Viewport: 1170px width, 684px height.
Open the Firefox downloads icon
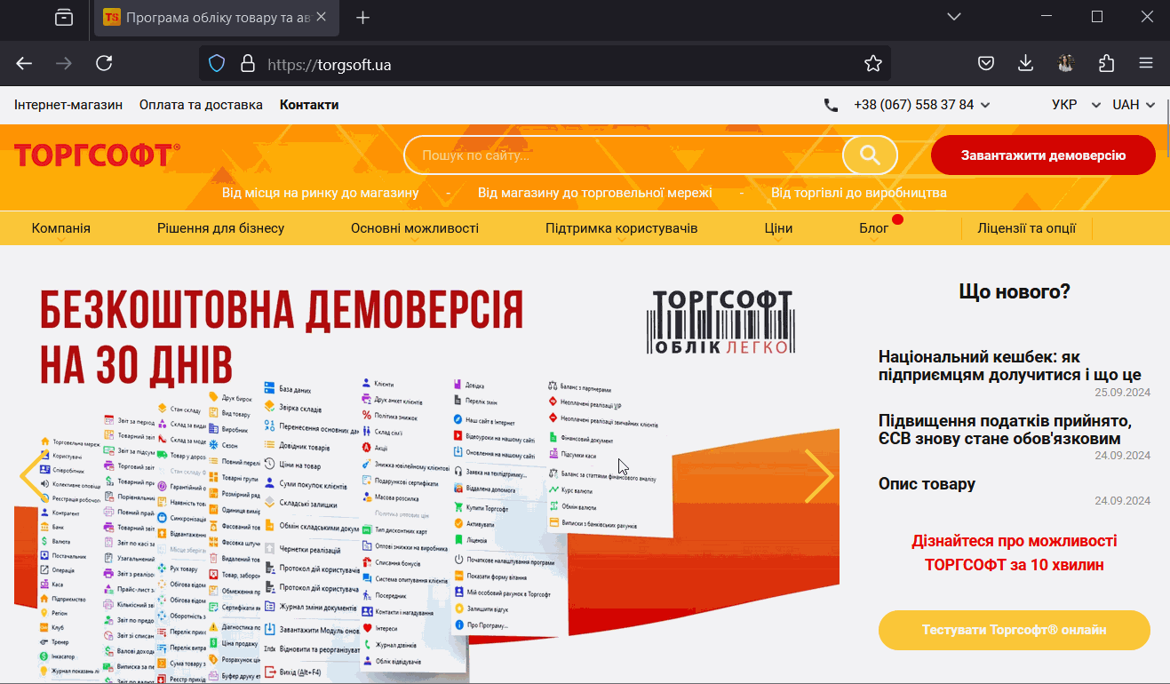point(1026,63)
